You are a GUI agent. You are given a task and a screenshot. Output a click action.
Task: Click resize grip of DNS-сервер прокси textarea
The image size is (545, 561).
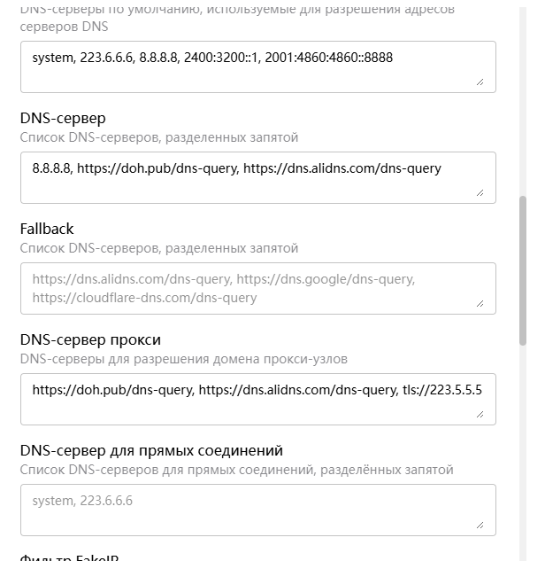coord(480,414)
